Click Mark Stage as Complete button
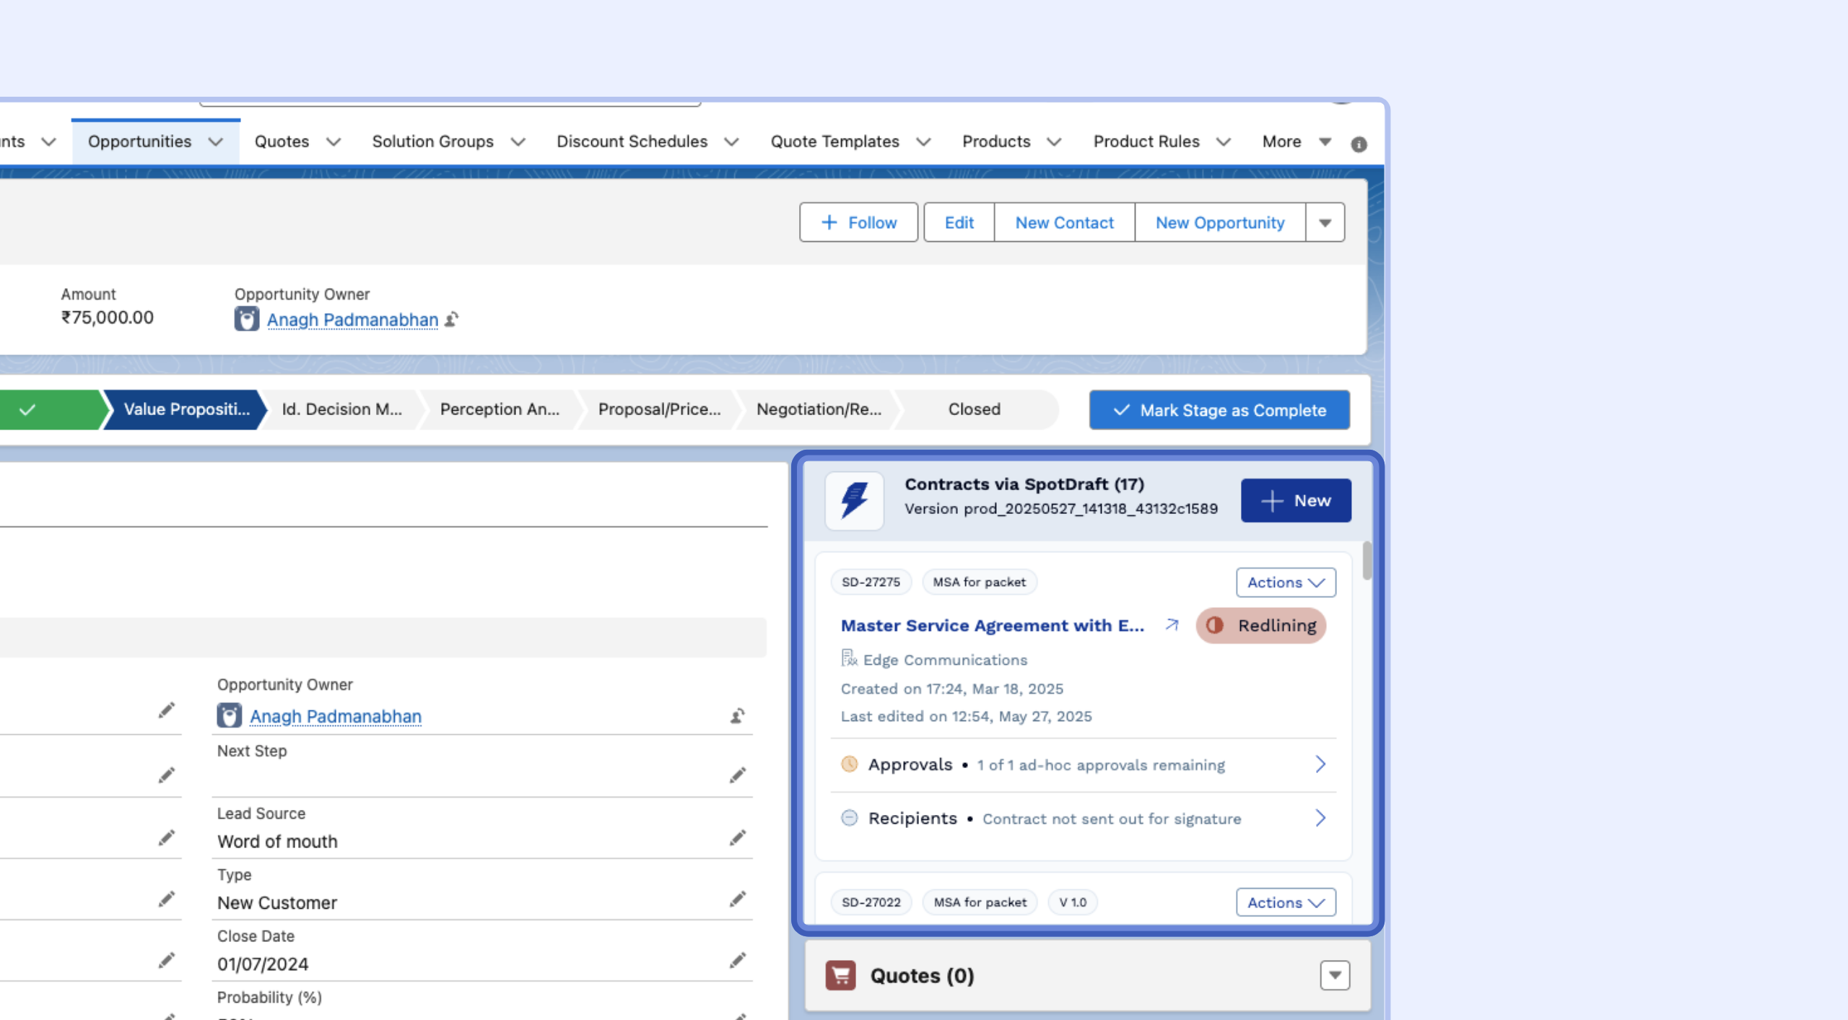Image resolution: width=1848 pixels, height=1020 pixels. (1219, 410)
